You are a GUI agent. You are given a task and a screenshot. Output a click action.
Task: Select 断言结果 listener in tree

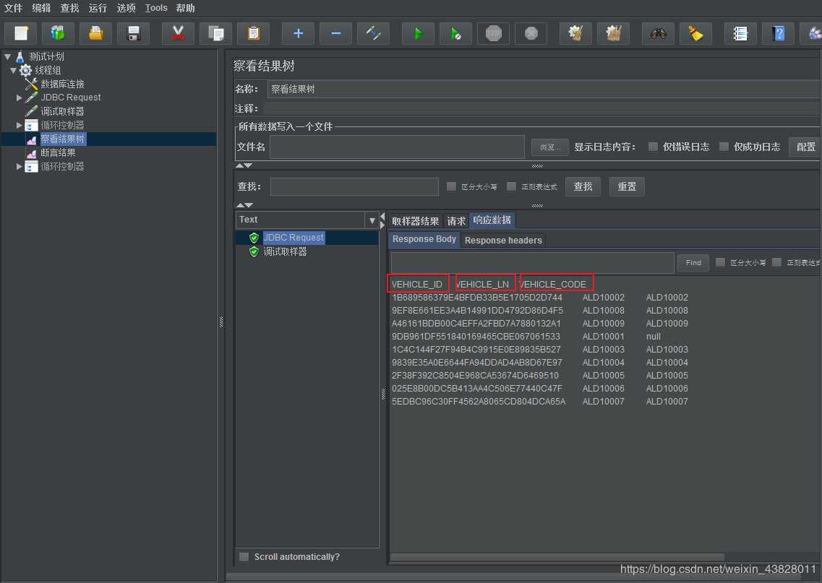point(58,152)
